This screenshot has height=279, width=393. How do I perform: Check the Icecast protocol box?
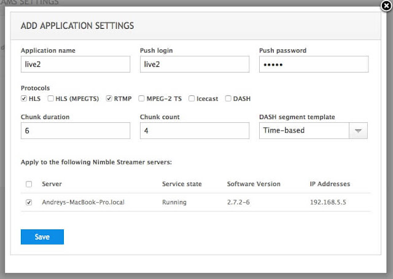(192, 98)
